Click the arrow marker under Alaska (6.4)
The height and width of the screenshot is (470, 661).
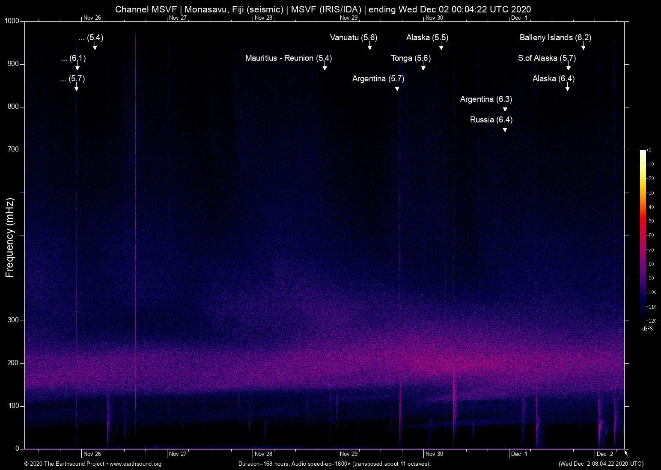coord(567,87)
